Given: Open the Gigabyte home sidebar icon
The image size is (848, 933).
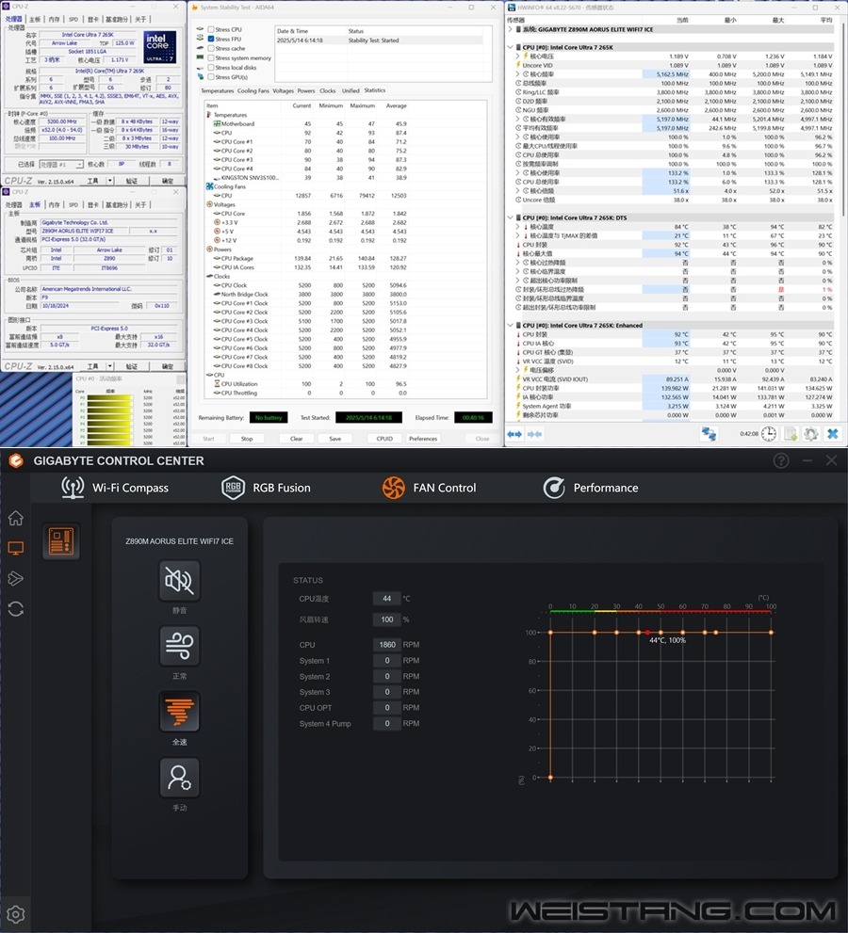Looking at the screenshot, I should 16,518.
